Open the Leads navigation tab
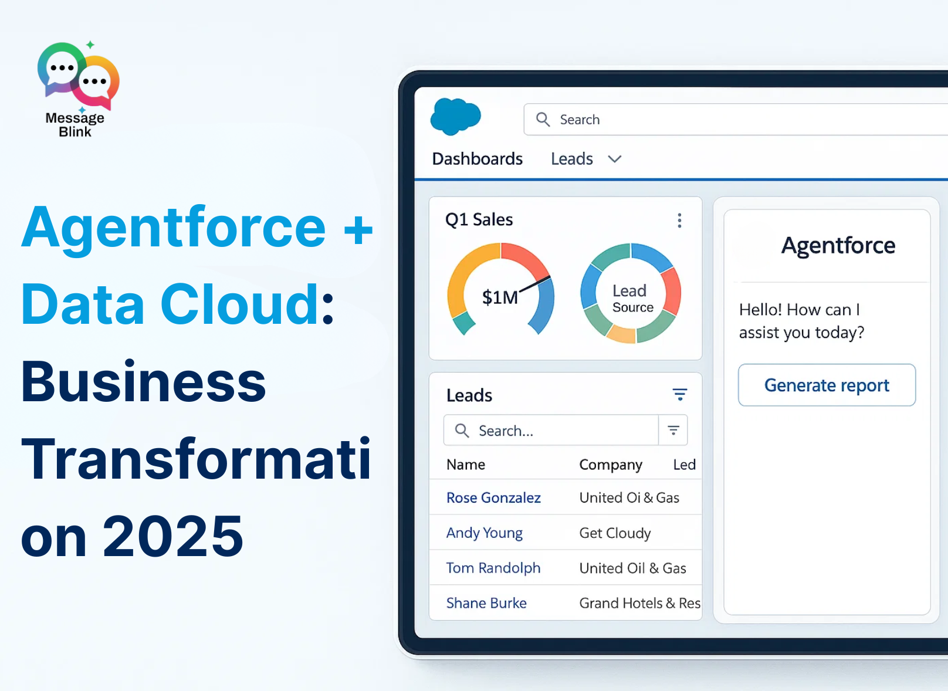Viewport: 948px width, 691px height. pyautogui.click(x=571, y=159)
